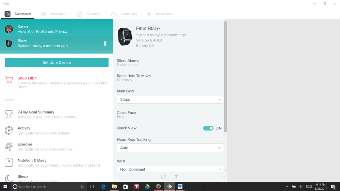Toggle the Quick View switch off
This screenshot has width=340, height=191.
(x=208, y=128)
